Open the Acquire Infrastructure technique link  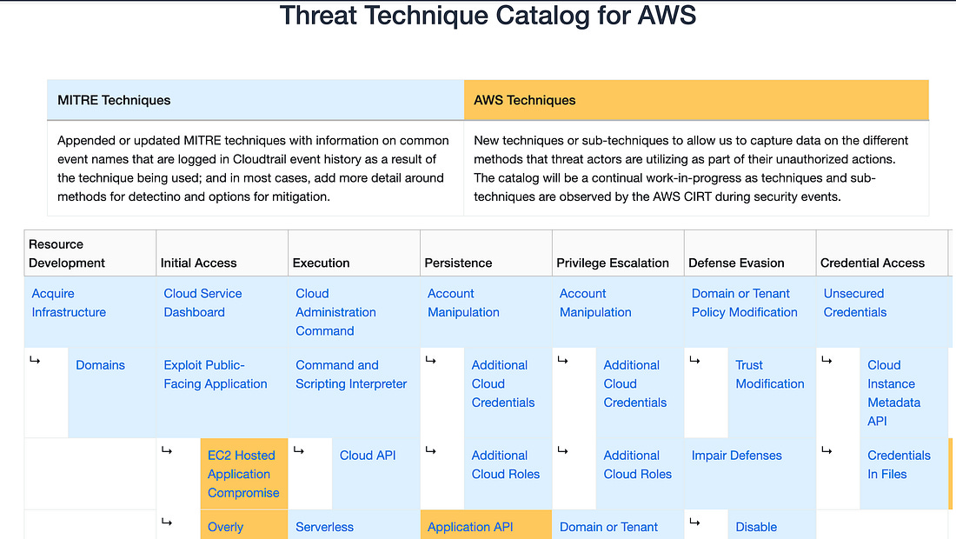(69, 303)
